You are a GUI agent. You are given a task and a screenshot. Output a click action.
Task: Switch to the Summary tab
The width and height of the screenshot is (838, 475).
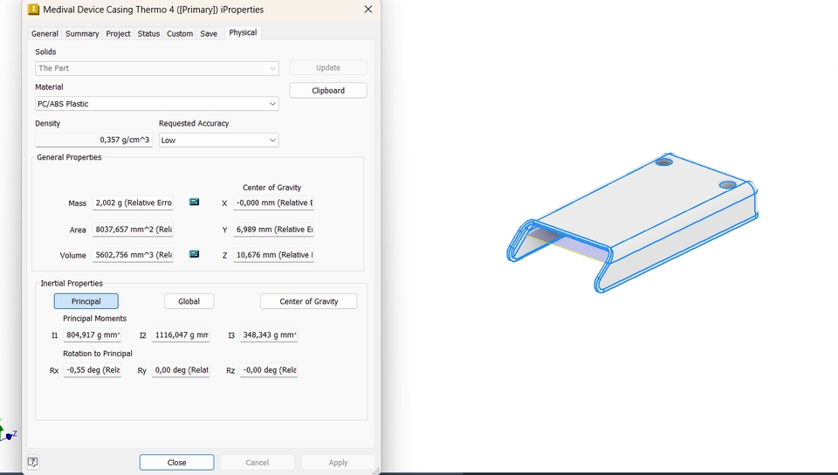pos(82,34)
